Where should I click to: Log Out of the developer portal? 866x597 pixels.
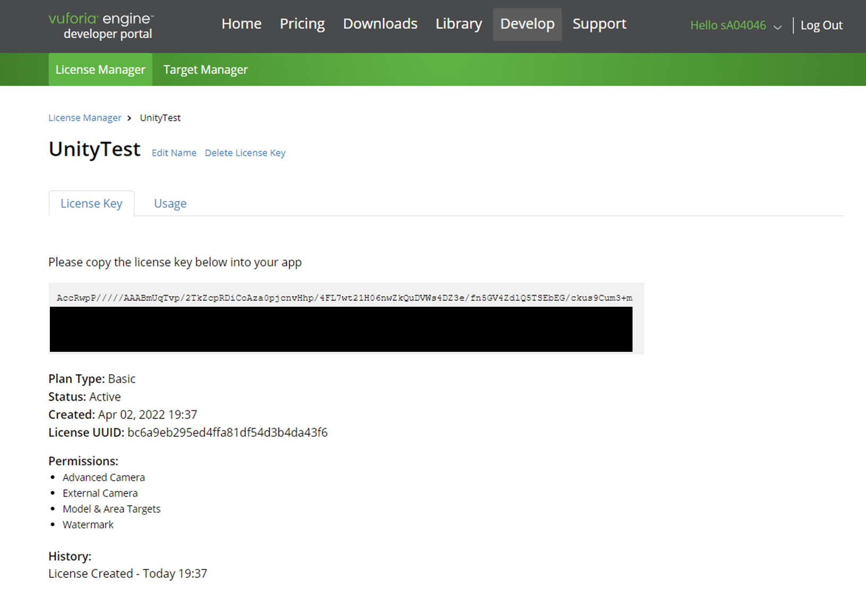click(821, 25)
